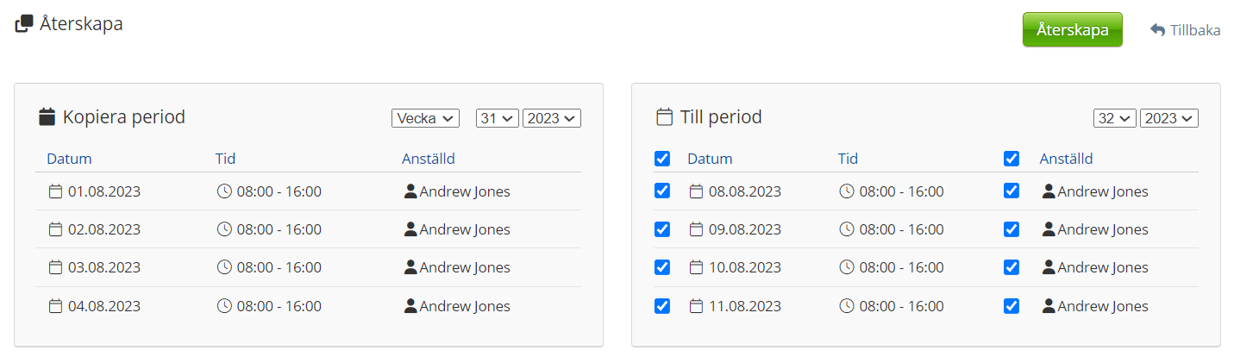This screenshot has height=363, width=1234.
Task: Click the Tillbaka link
Action: coord(1194,30)
